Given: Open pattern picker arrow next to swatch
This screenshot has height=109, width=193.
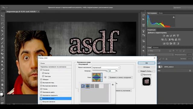Looking at the screenshot, I should click(102, 78).
